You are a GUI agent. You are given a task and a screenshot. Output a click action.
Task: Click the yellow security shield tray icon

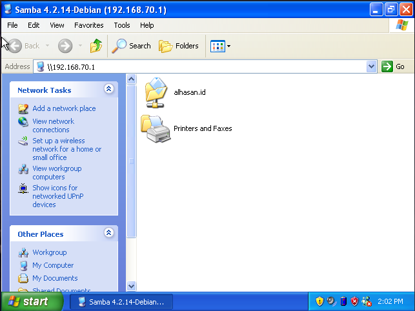click(319, 301)
